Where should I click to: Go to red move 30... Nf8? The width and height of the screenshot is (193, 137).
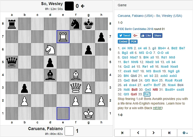pos(155,90)
